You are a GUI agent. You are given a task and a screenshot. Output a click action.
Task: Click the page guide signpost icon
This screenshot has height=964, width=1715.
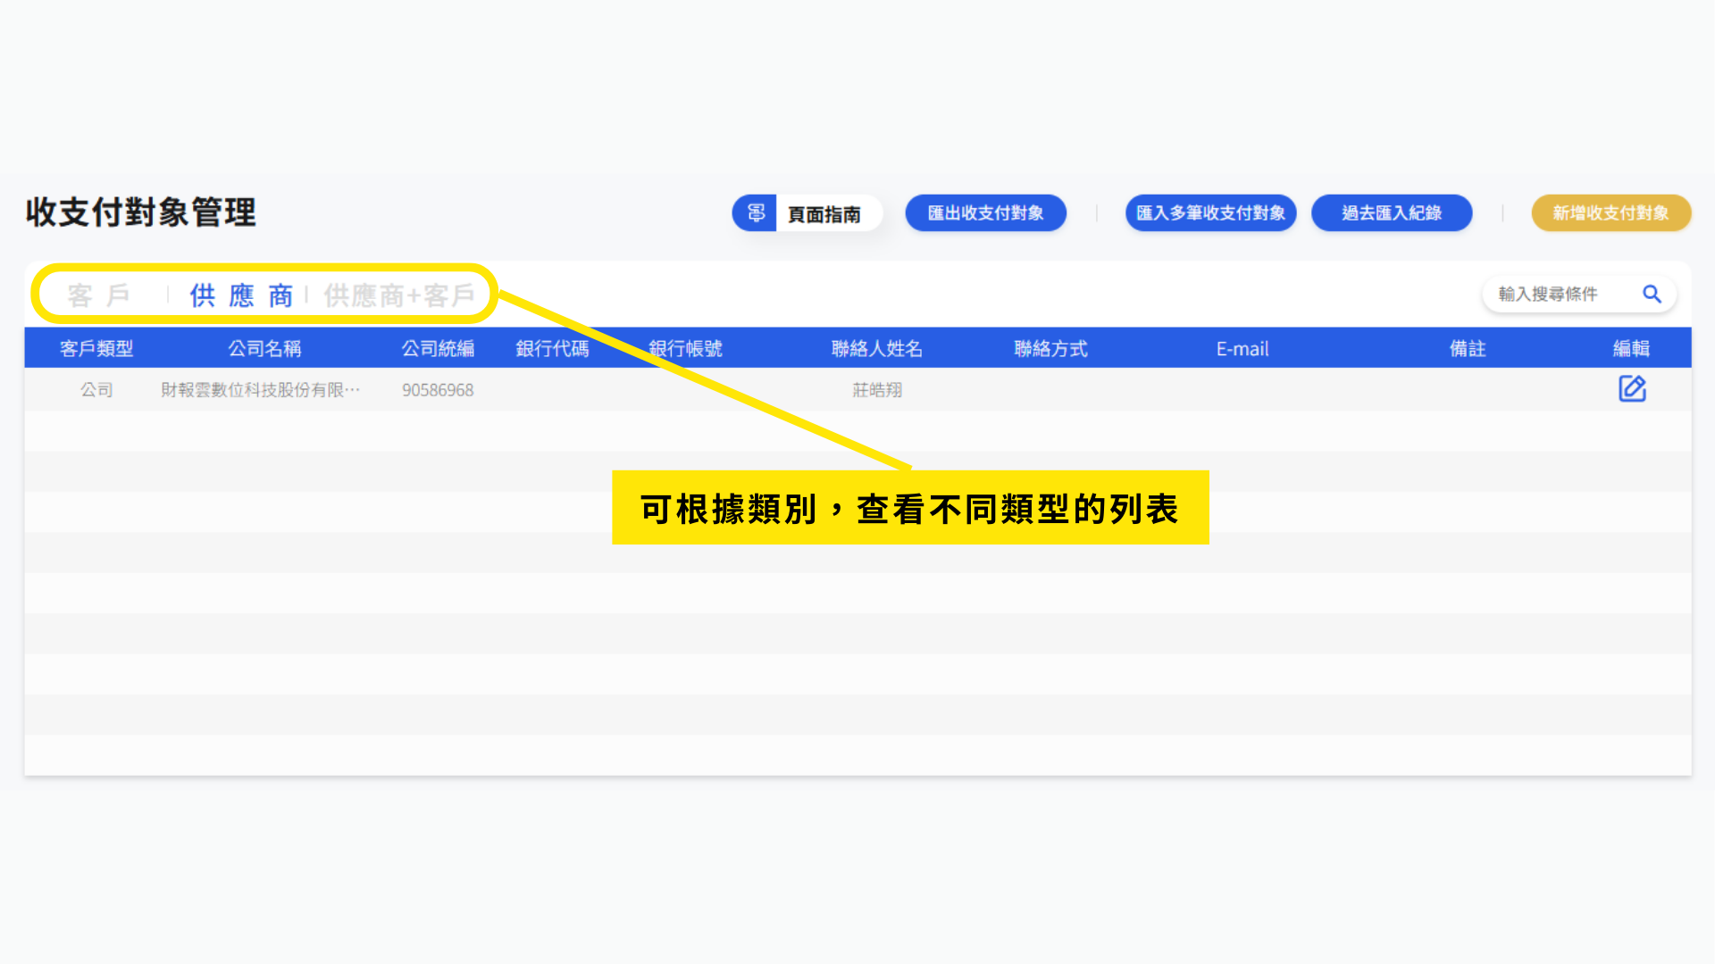click(x=756, y=212)
